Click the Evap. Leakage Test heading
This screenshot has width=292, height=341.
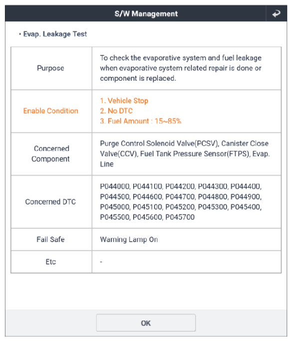55,34
